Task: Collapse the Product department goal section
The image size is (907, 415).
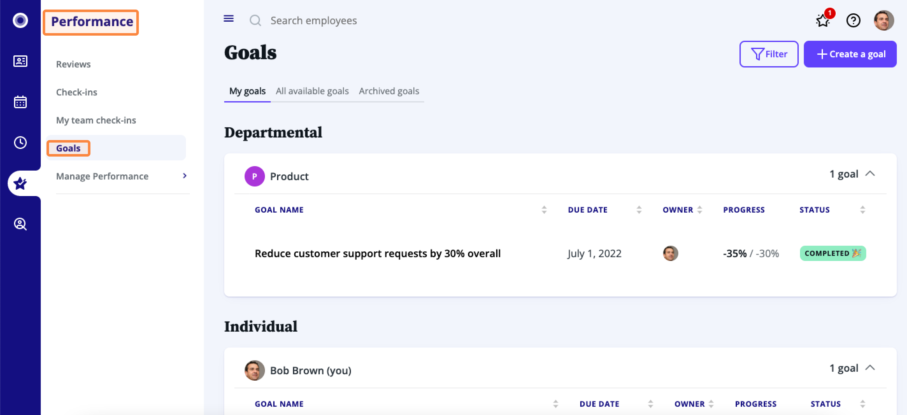Action: (870, 174)
